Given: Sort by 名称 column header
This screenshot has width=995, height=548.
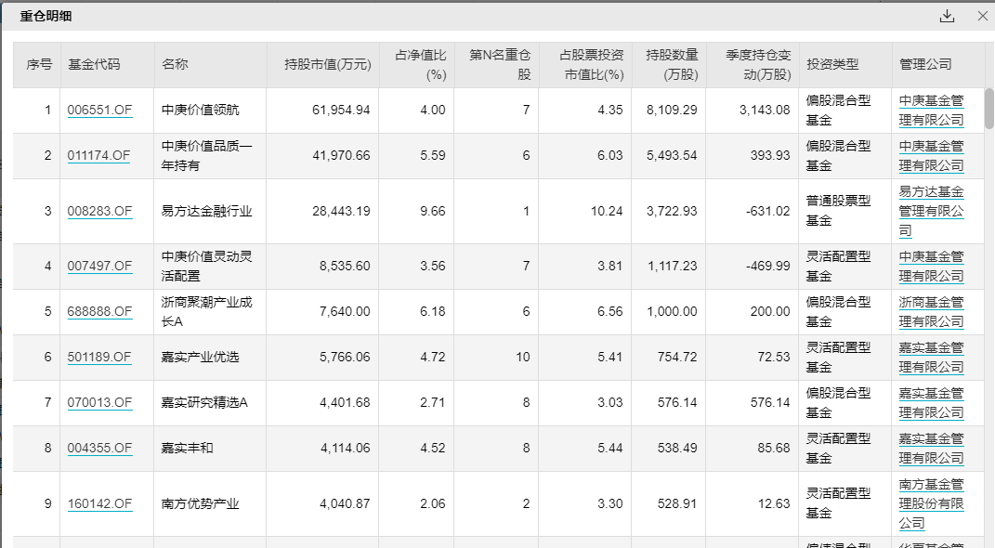Looking at the screenshot, I should click(210, 65).
